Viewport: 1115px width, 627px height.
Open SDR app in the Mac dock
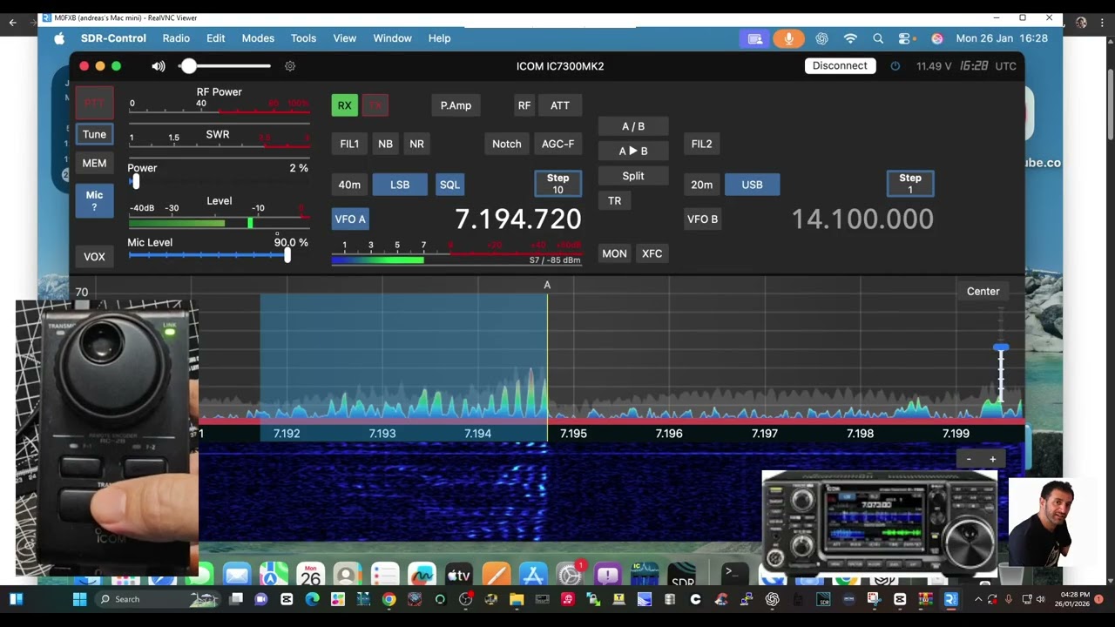click(x=683, y=576)
